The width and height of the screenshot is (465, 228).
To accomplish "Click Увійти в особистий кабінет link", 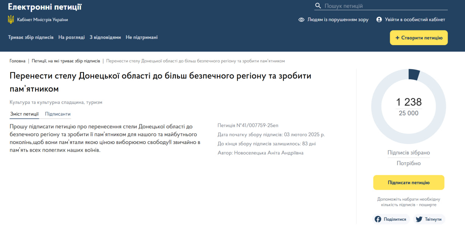I will [415, 20].
